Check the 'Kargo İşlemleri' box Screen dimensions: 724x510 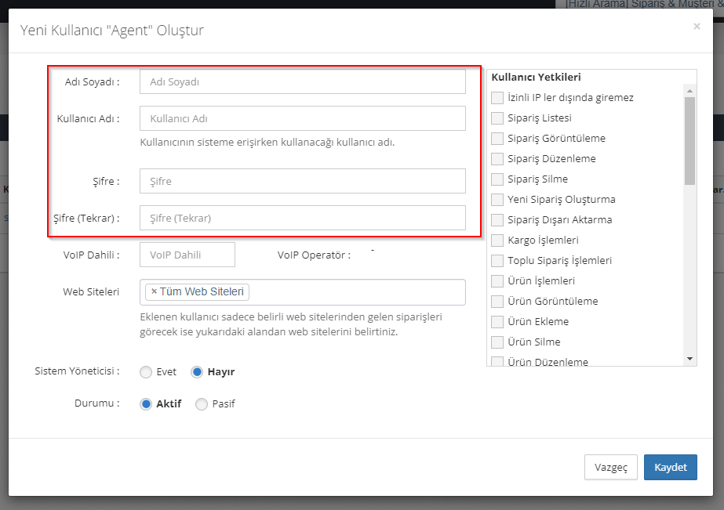point(497,241)
